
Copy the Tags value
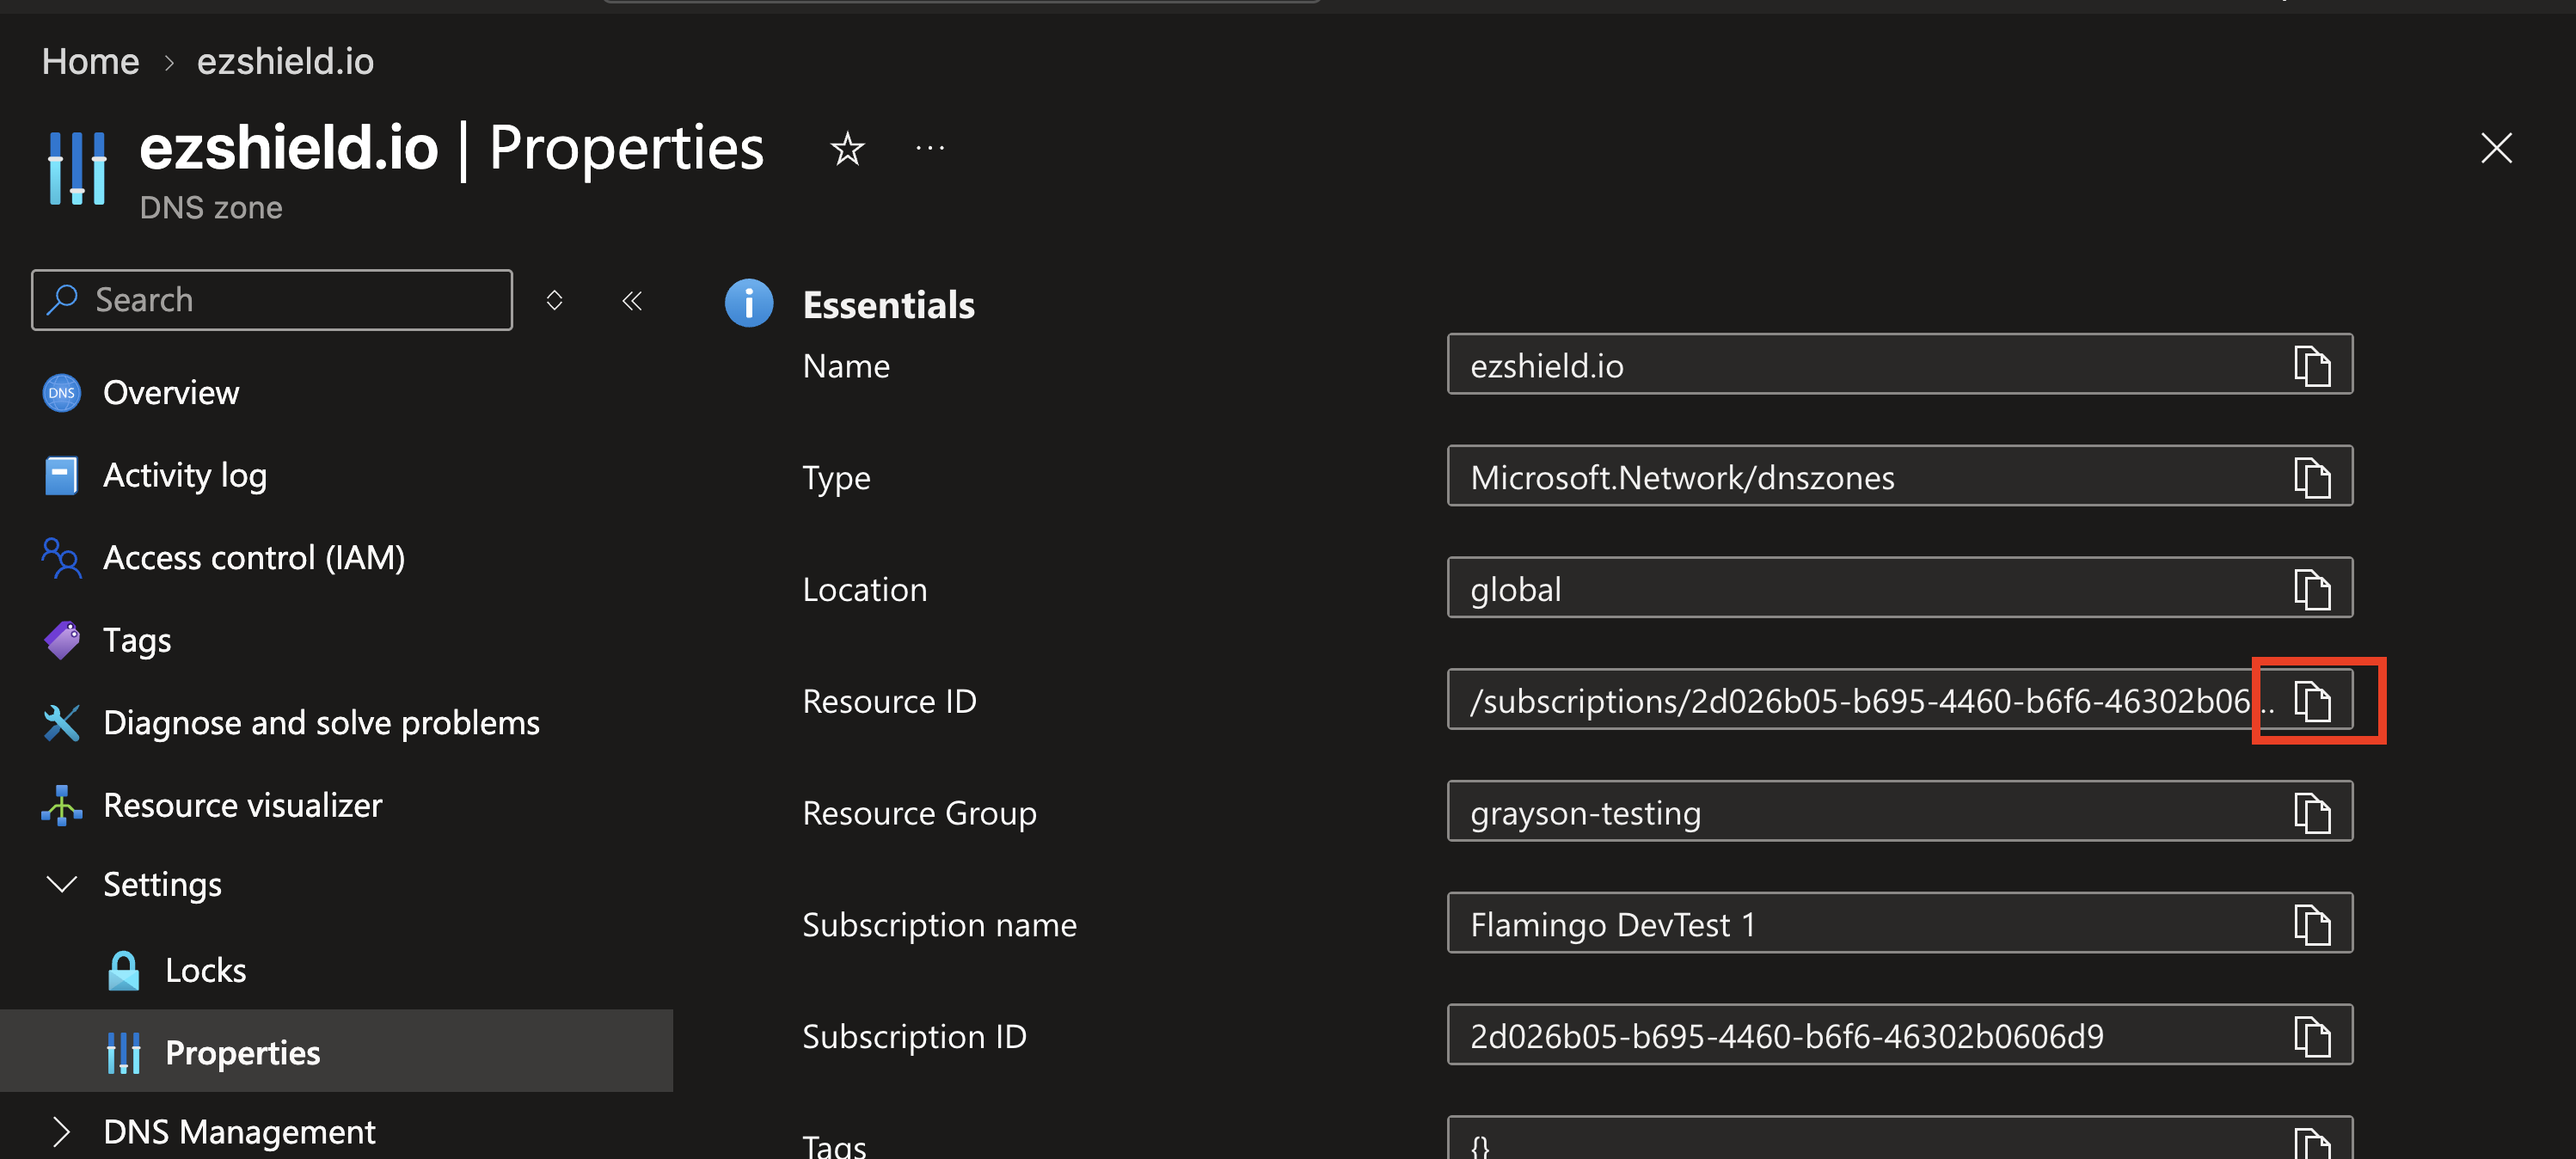pyautogui.click(x=2311, y=1142)
